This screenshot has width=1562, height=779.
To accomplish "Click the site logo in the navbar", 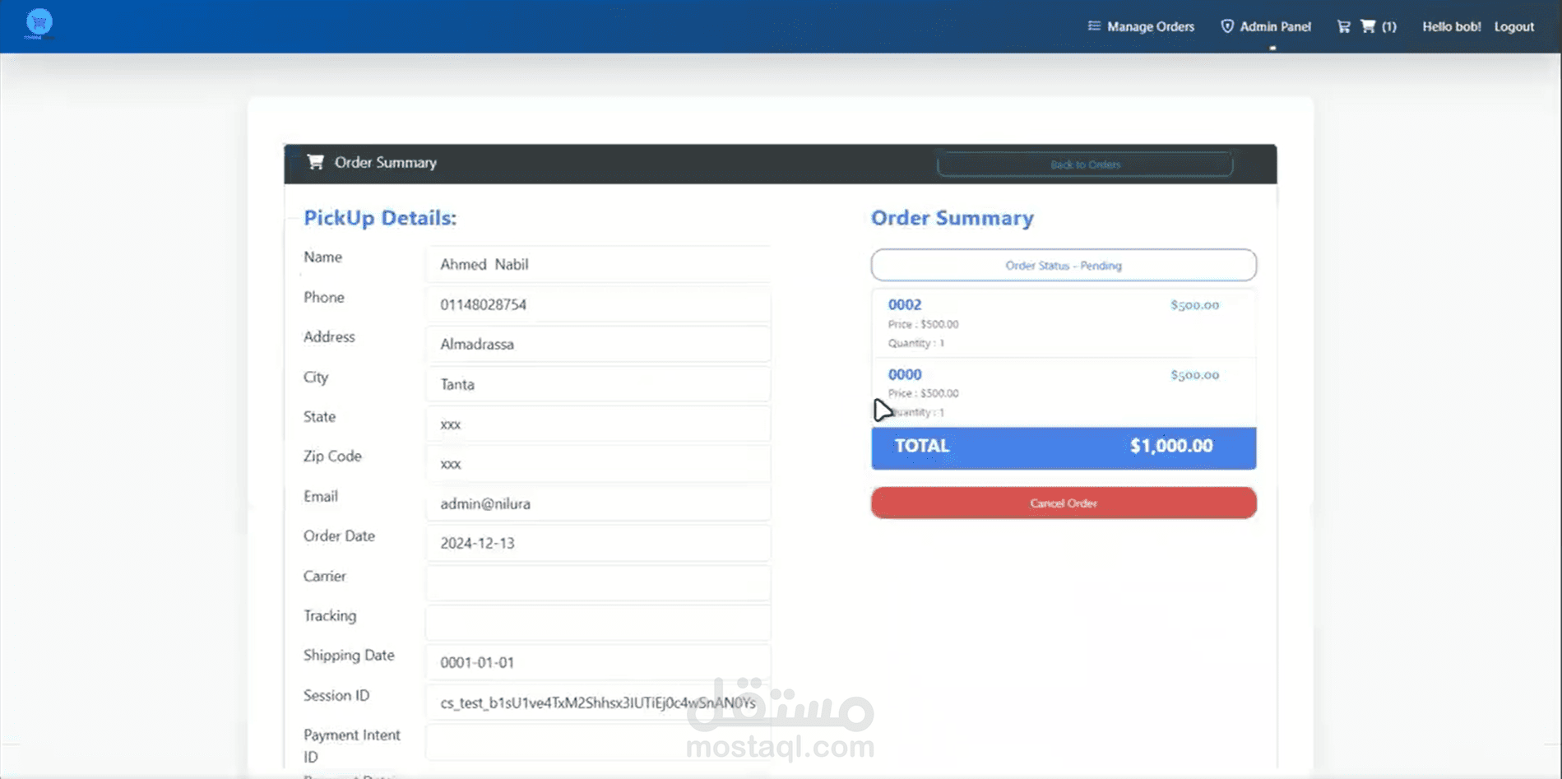I will click(x=39, y=23).
